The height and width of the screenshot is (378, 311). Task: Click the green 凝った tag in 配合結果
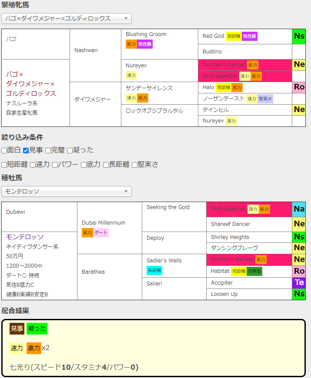pyautogui.click(x=37, y=329)
